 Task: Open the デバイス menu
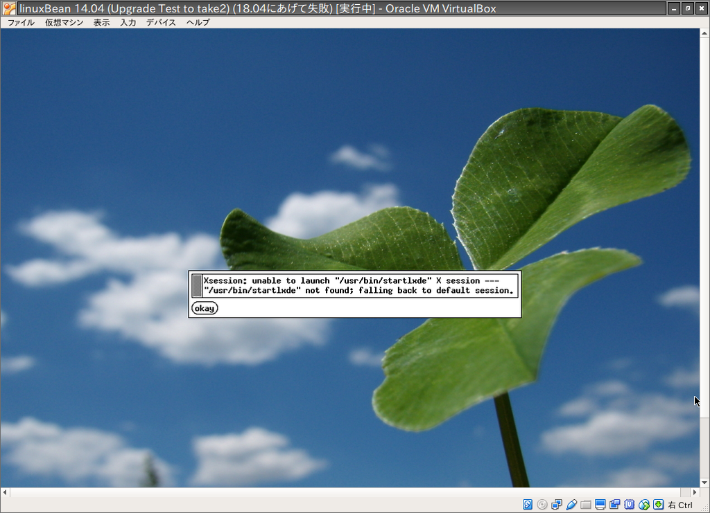coord(160,22)
